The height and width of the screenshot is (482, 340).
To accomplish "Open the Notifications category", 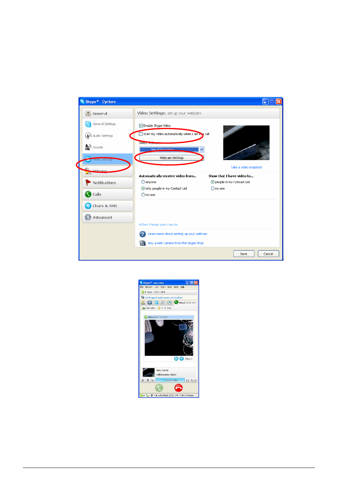I will pyautogui.click(x=107, y=183).
